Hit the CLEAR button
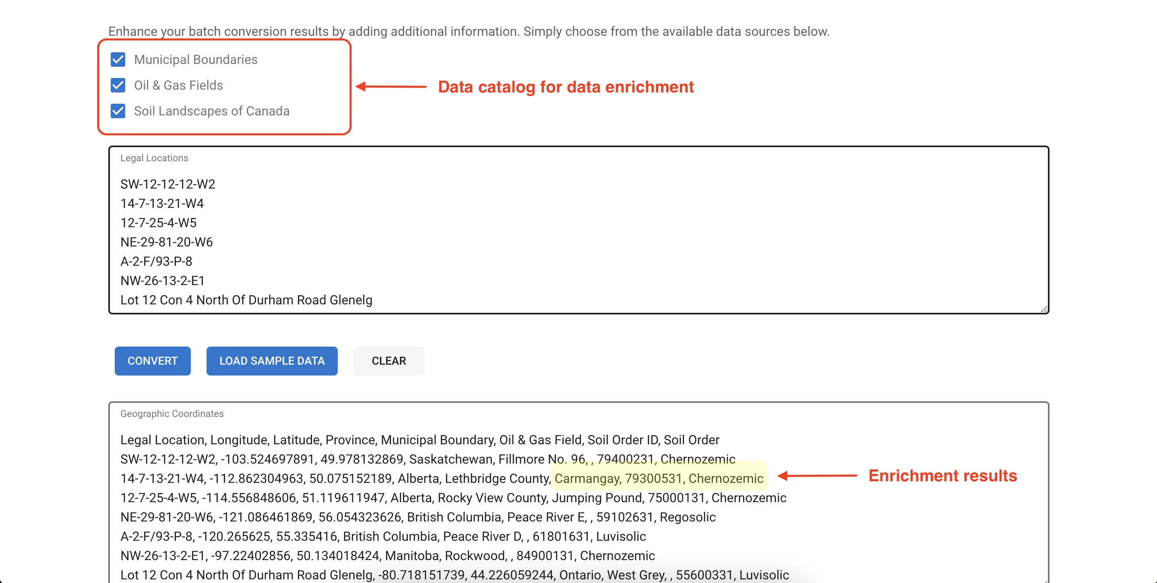The height and width of the screenshot is (583, 1157). [388, 361]
